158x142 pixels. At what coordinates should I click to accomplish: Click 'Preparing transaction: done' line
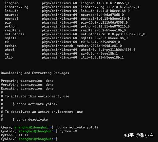point(27,81)
